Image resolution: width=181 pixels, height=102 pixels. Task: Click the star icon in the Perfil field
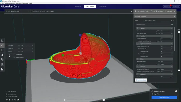point(171,20)
